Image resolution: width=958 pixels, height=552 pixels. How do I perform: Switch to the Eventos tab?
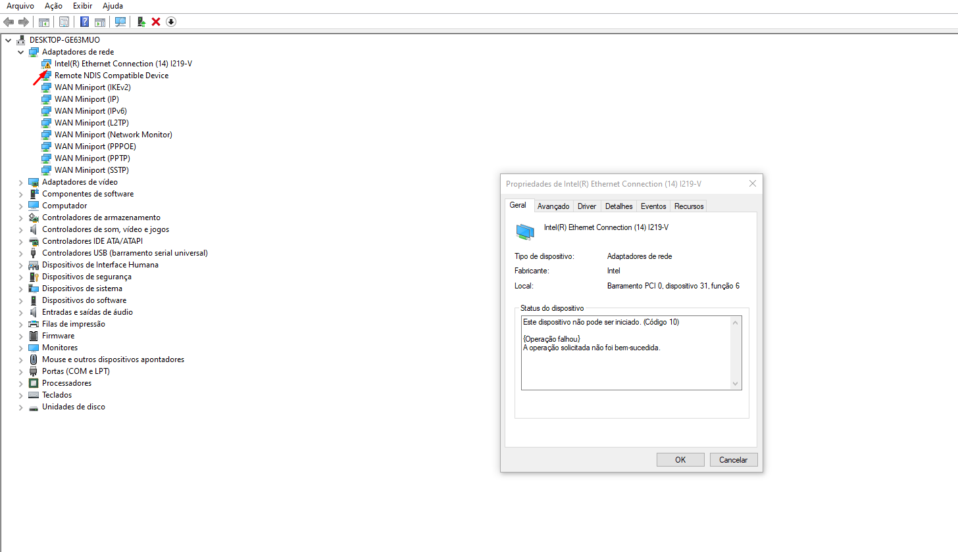[653, 206]
